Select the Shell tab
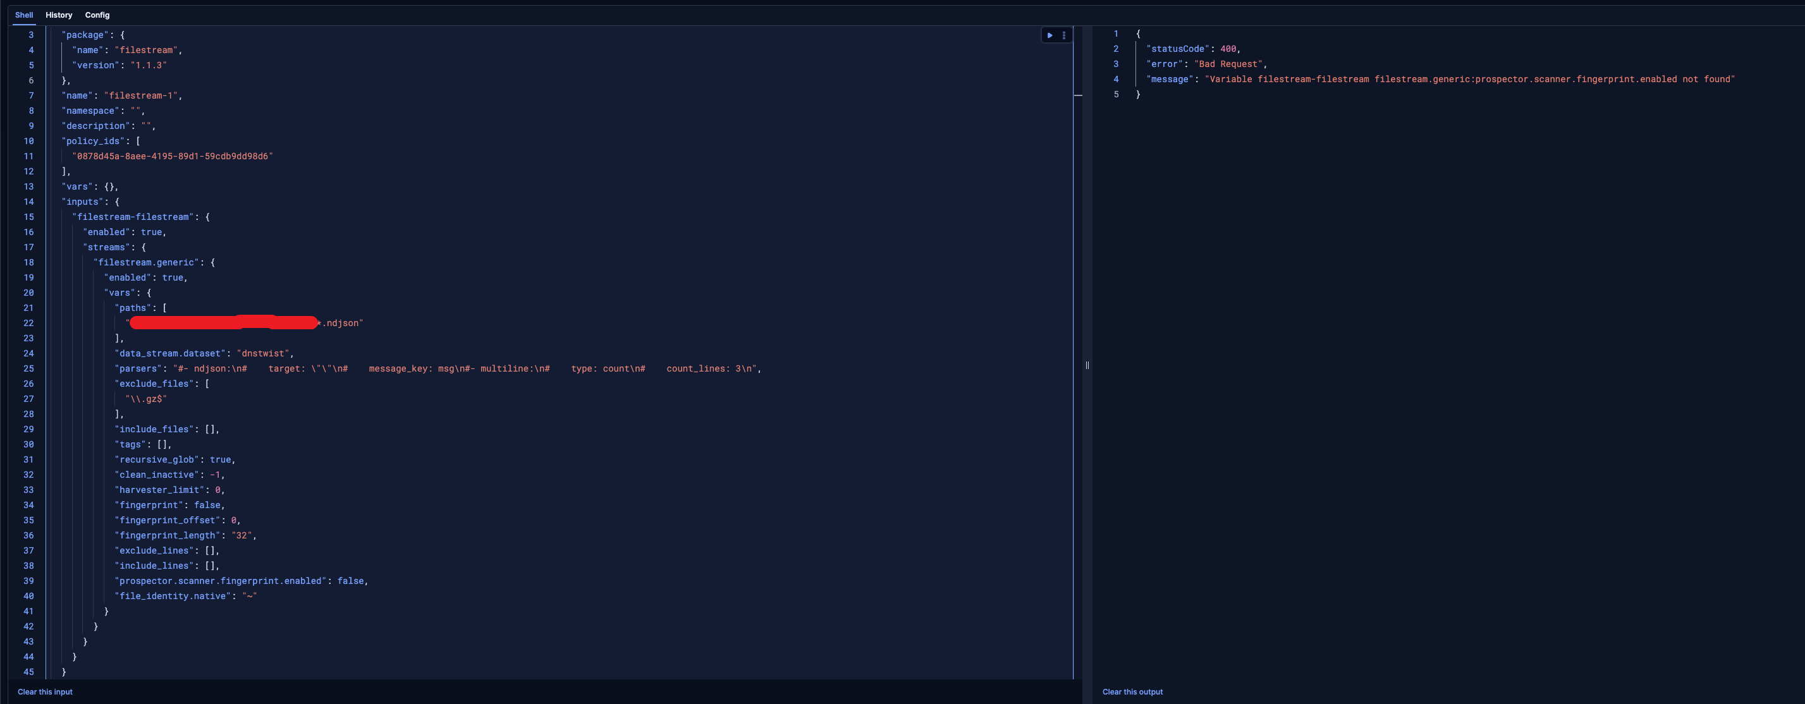 coord(24,15)
